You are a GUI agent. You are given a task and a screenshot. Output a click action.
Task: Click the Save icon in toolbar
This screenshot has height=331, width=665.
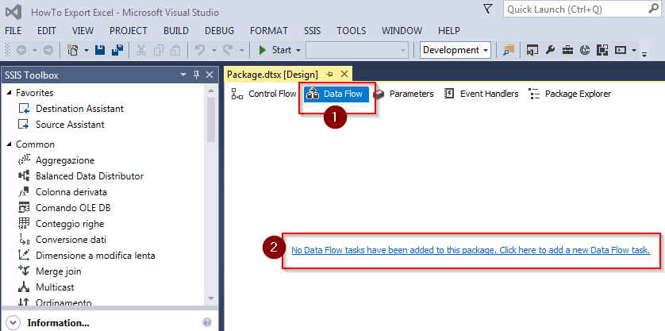click(100, 50)
